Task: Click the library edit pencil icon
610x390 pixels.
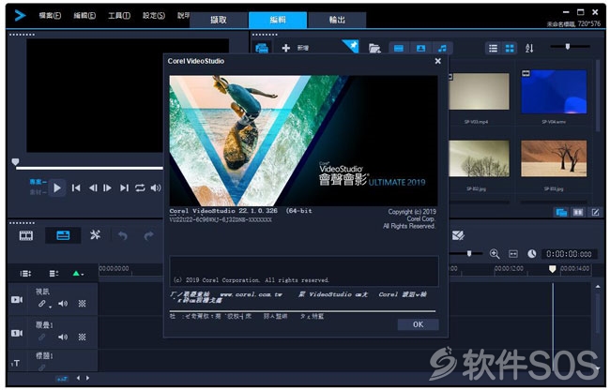Action: [x=595, y=213]
